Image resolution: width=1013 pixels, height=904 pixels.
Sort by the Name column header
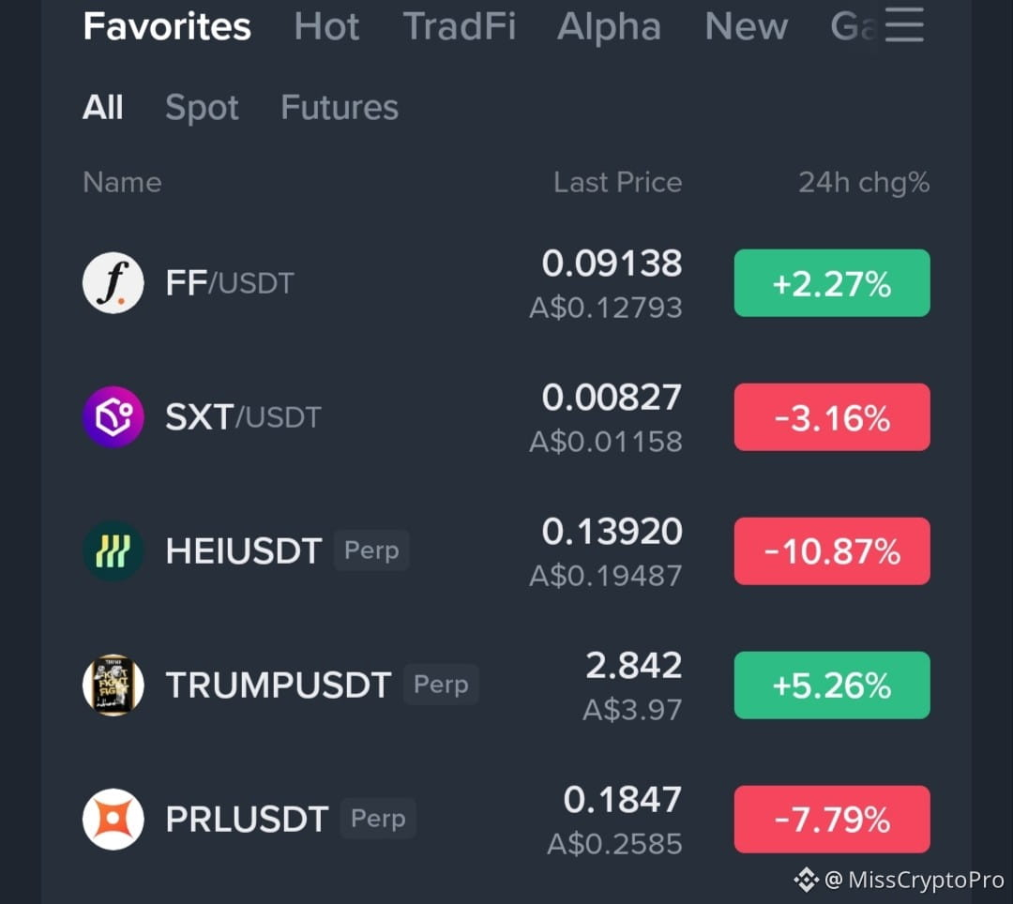click(x=122, y=183)
